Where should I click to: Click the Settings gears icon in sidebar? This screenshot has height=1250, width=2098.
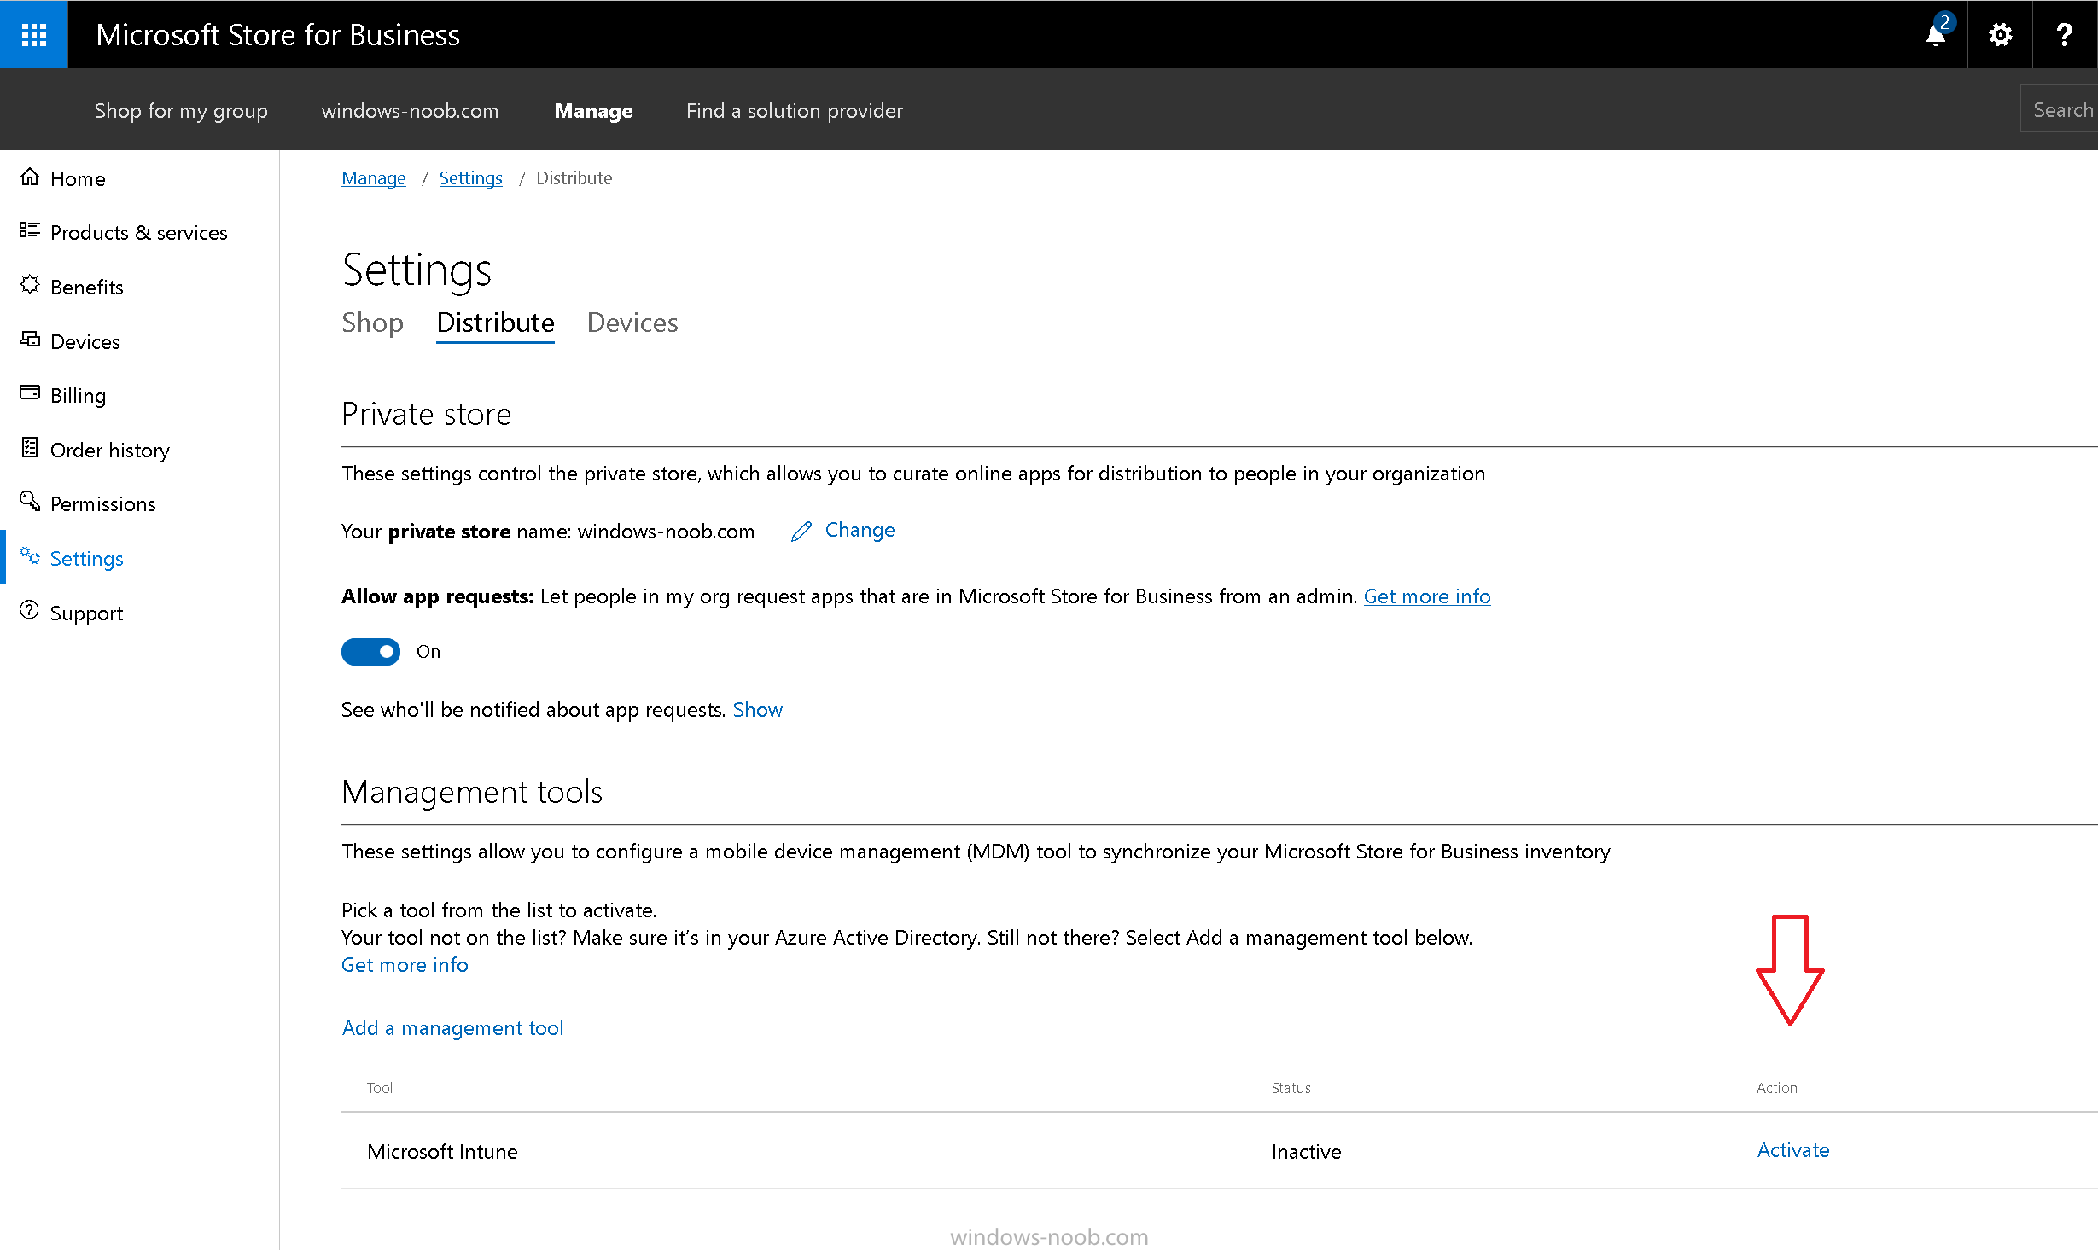click(x=30, y=556)
